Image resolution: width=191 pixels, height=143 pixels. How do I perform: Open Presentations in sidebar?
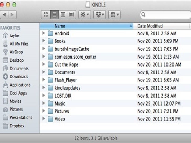[18, 118]
